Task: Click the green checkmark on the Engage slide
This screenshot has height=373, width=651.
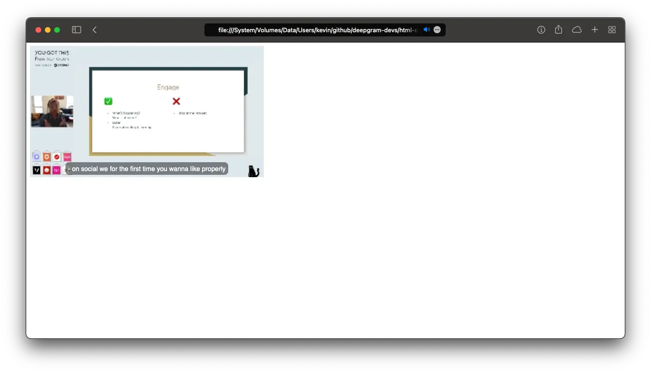Action: click(x=108, y=101)
